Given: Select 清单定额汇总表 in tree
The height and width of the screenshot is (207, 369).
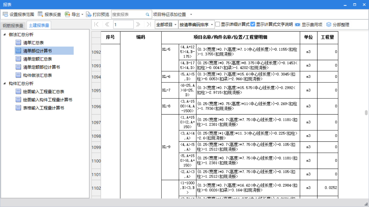Looking at the screenshot, I should [x=37, y=59].
